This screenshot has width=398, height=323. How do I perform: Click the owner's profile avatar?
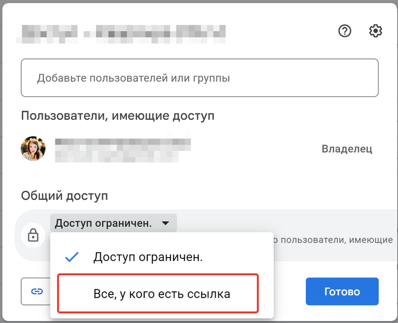(33, 148)
